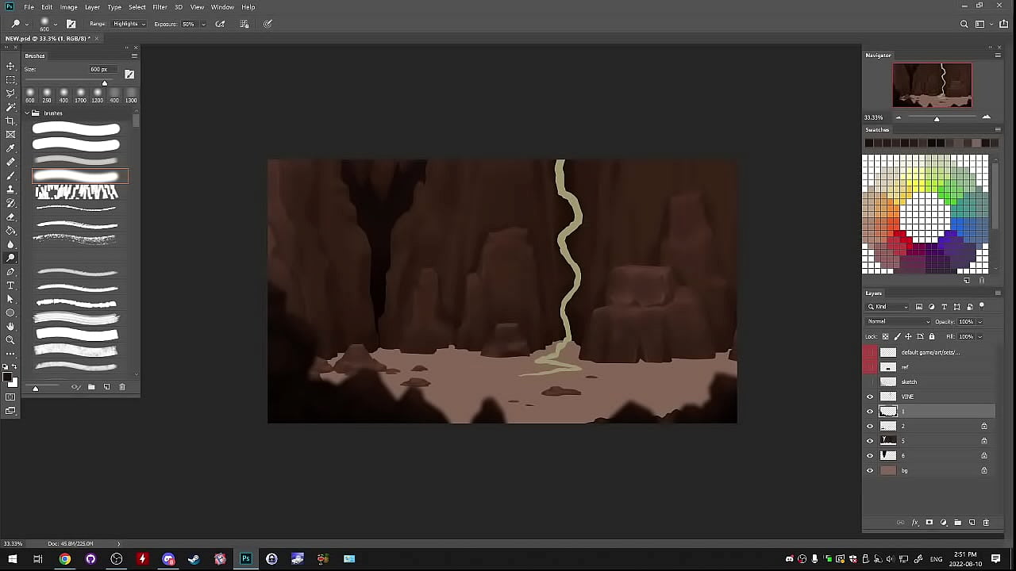Open Steam from the taskbar
1016x571 pixels.
[x=194, y=559]
